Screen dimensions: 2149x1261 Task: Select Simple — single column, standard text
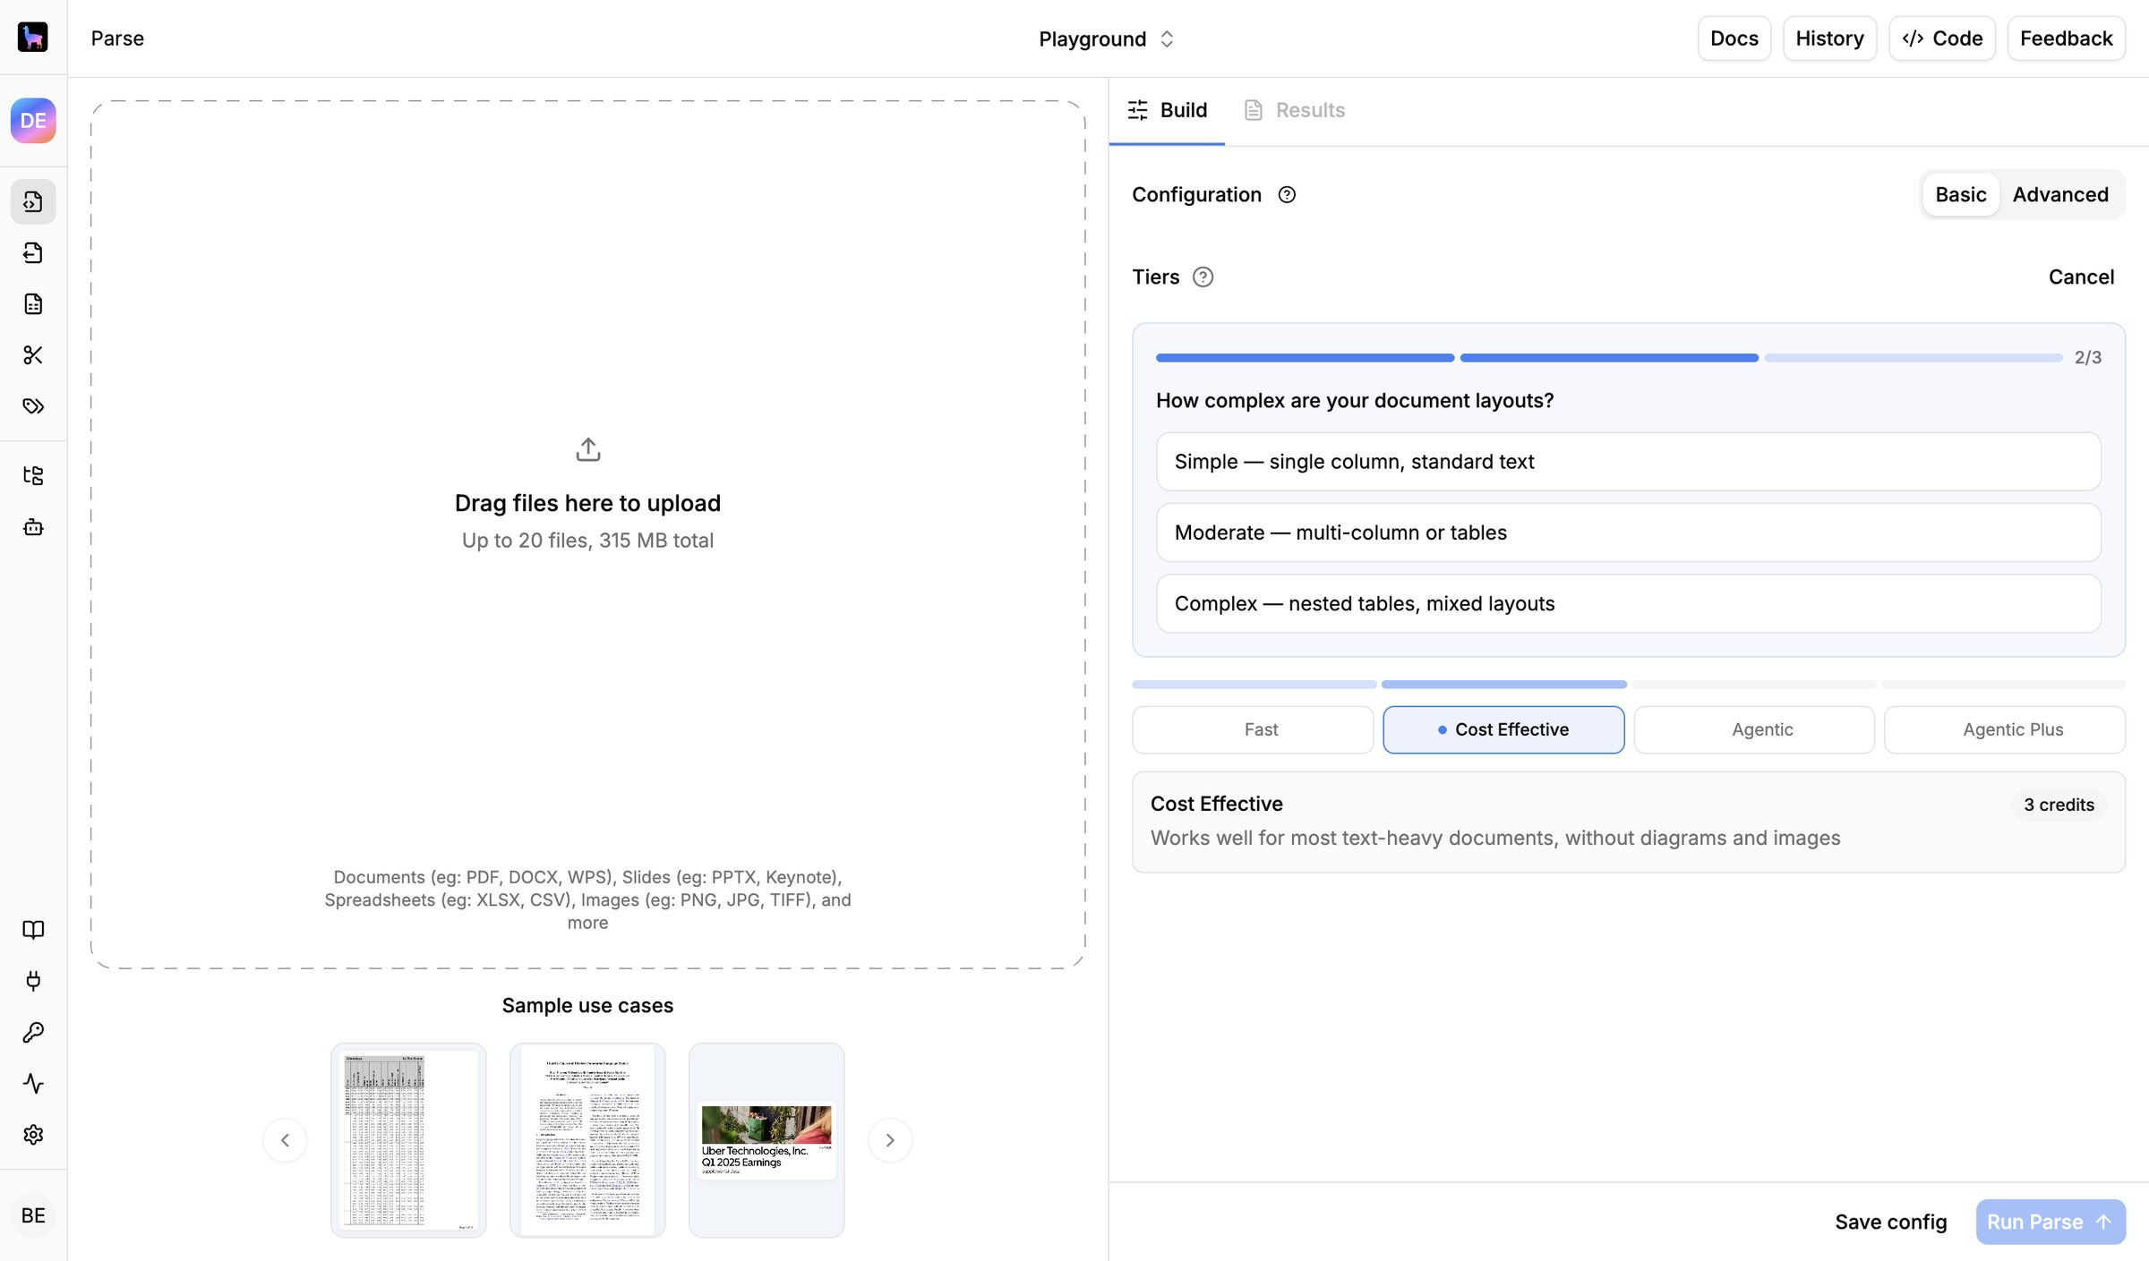click(1628, 462)
